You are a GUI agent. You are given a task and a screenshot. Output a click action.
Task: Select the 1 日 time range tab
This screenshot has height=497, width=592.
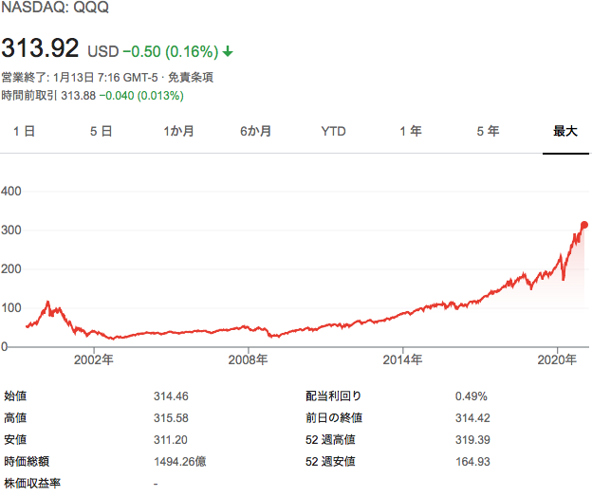click(24, 131)
